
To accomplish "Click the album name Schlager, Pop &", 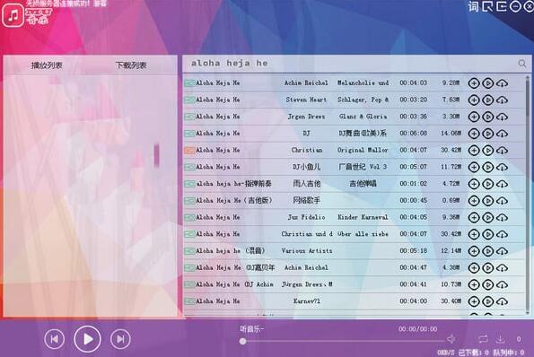I will [x=363, y=100].
